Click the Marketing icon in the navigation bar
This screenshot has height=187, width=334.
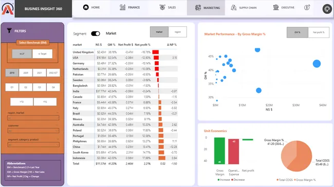[x=198, y=8]
